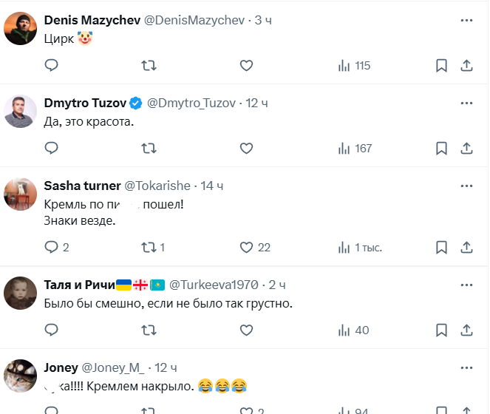
Task: Bookmark Denis Mazychev's tweet
Action: pos(441,66)
